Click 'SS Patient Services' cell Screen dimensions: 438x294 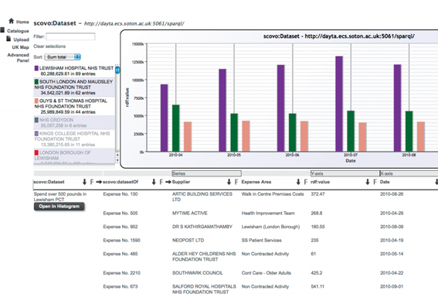point(261,241)
